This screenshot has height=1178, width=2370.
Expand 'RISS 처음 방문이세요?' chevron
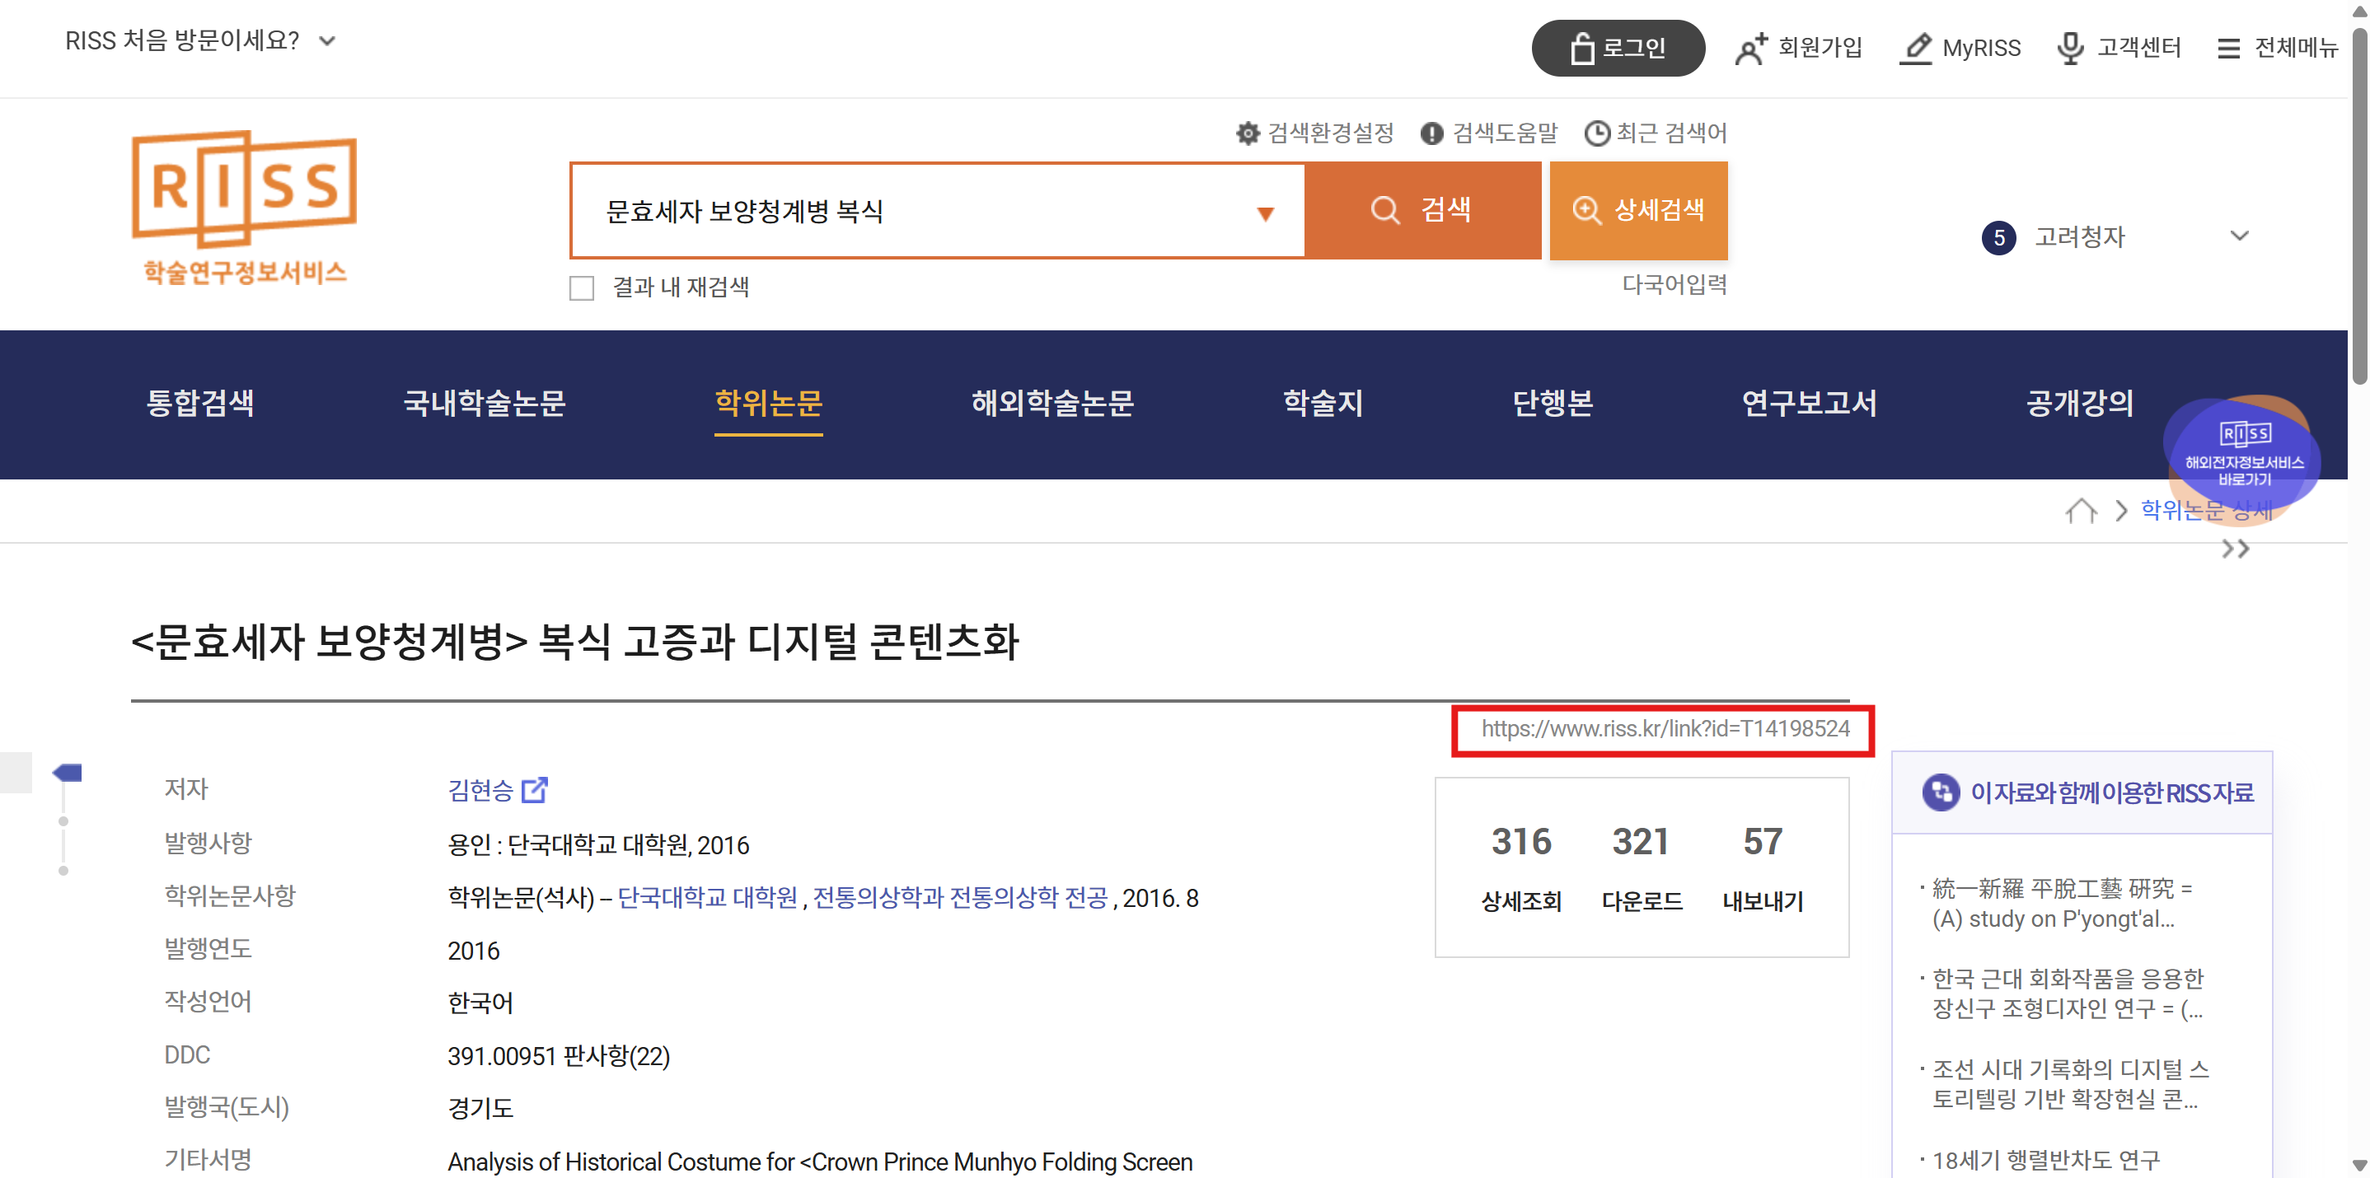tap(327, 41)
